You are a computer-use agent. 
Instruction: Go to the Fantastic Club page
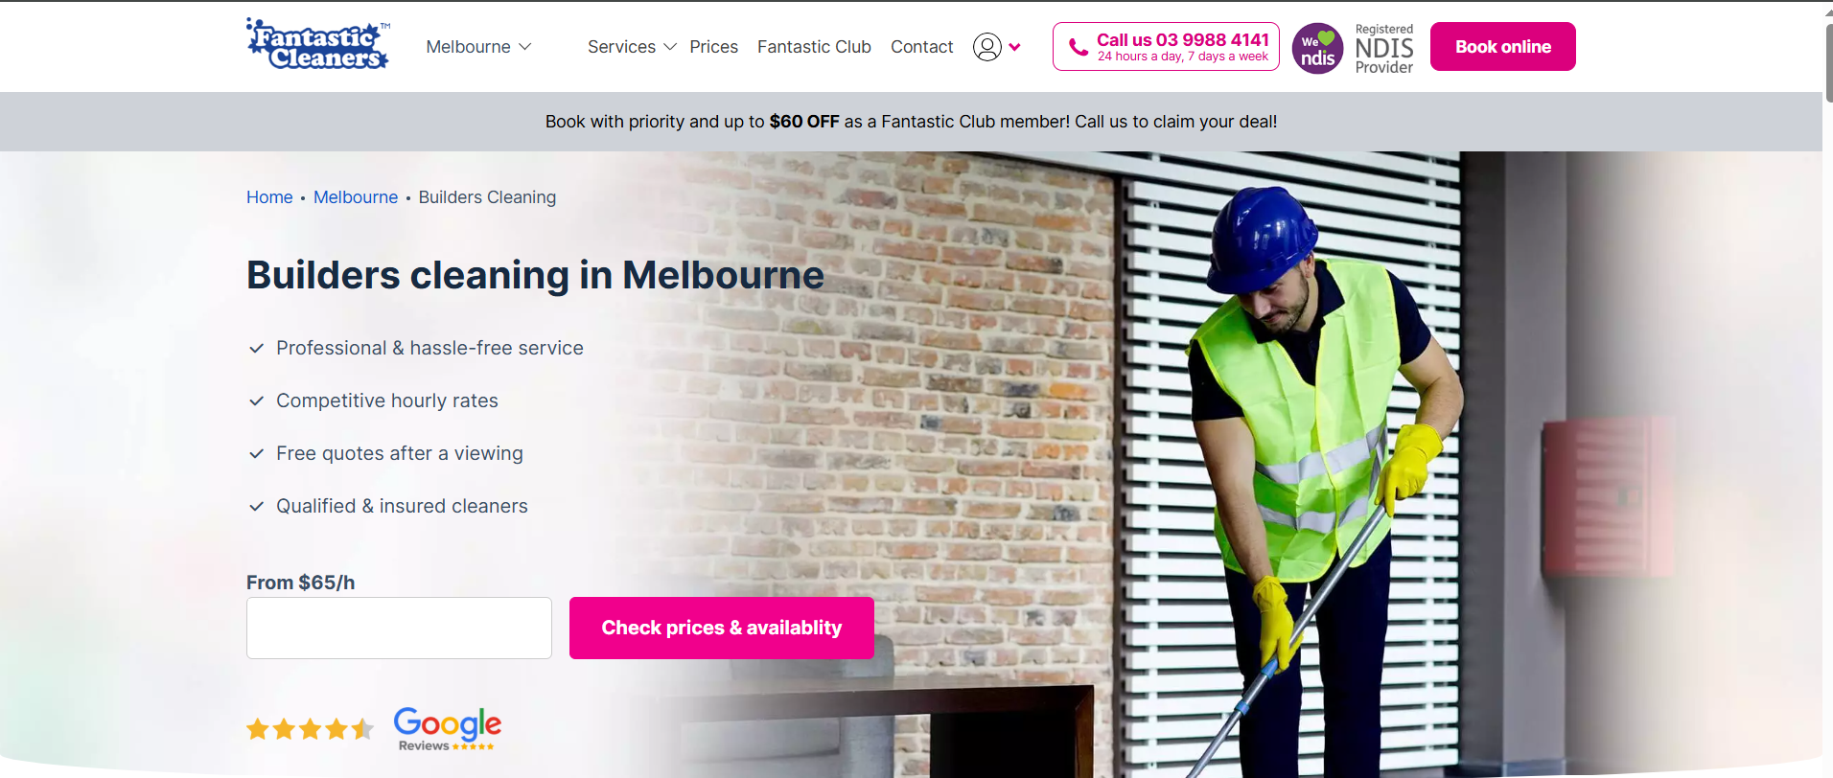814,47
